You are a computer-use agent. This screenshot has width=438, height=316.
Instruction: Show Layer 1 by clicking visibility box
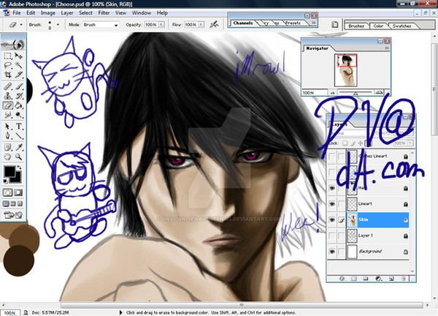pyautogui.click(x=332, y=236)
